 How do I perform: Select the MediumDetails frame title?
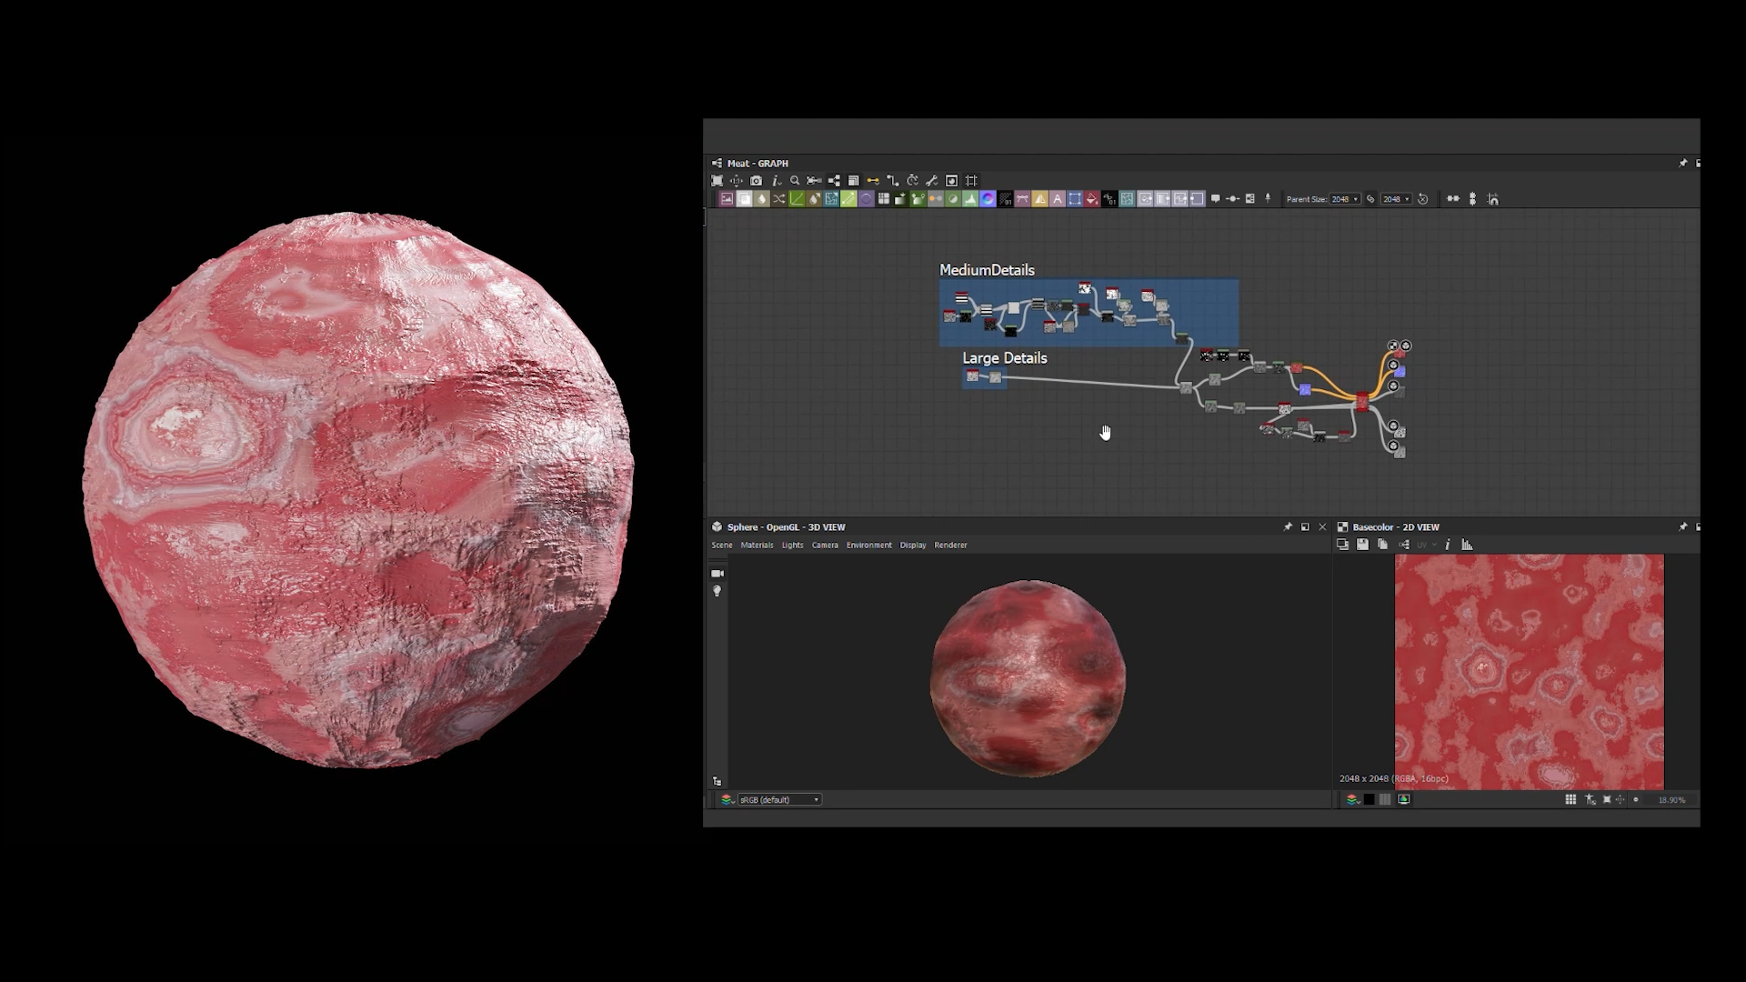coord(987,270)
